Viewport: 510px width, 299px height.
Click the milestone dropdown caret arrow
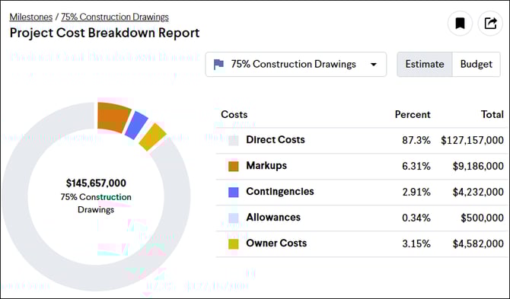[374, 65]
